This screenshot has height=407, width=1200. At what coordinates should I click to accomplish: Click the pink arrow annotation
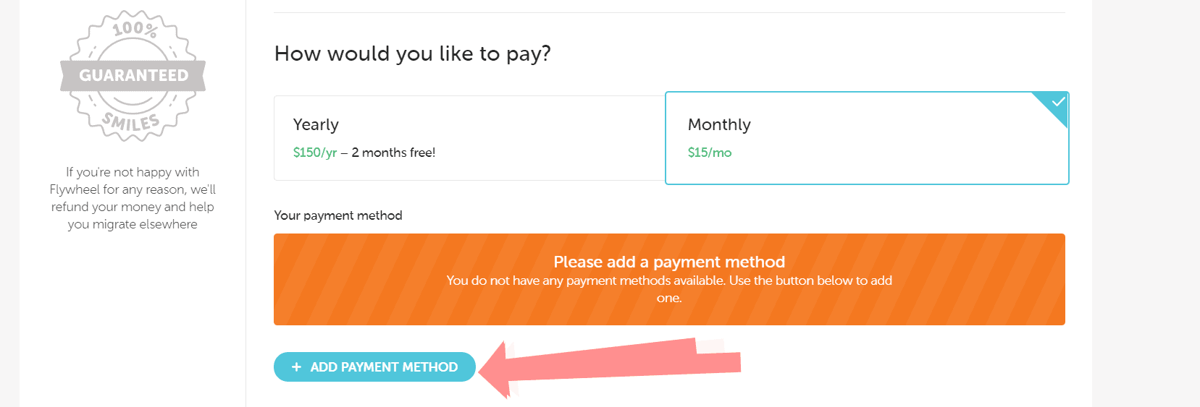[x=610, y=368]
